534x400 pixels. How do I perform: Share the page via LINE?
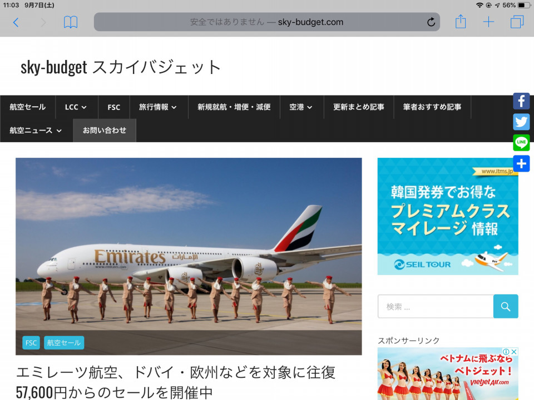point(521,143)
